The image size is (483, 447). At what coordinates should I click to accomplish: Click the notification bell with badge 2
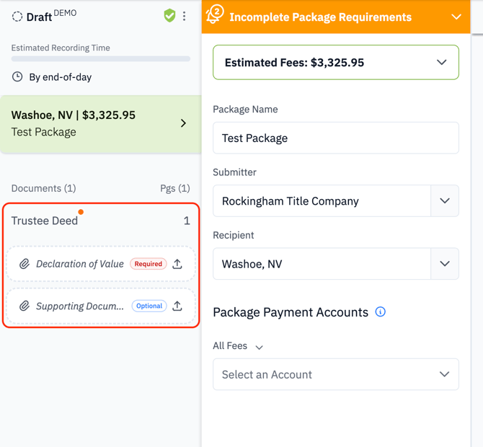pos(215,14)
